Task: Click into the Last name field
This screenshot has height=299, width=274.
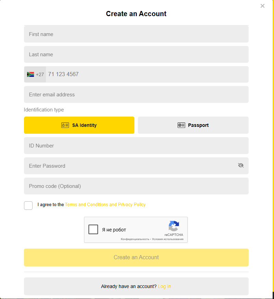Action: tap(136, 55)
